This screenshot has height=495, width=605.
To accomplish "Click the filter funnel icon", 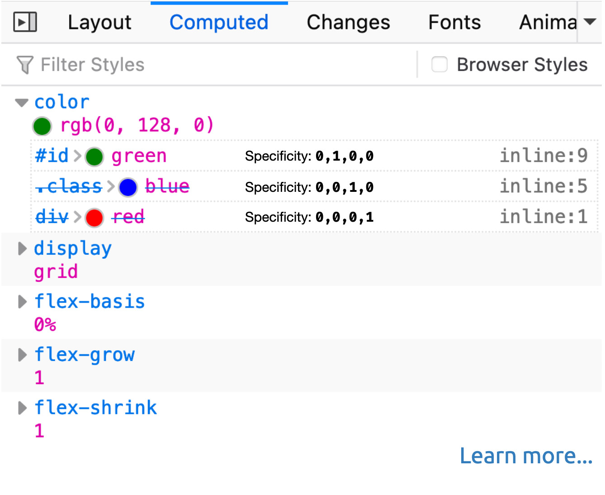I will [x=25, y=65].
